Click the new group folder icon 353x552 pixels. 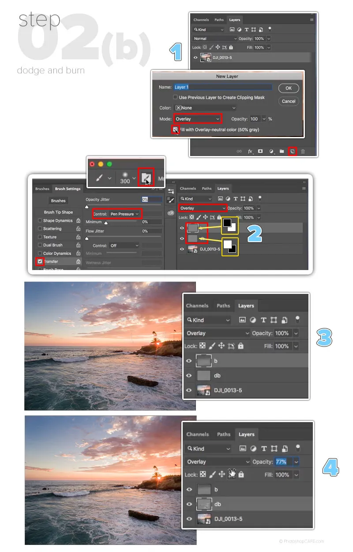click(282, 151)
